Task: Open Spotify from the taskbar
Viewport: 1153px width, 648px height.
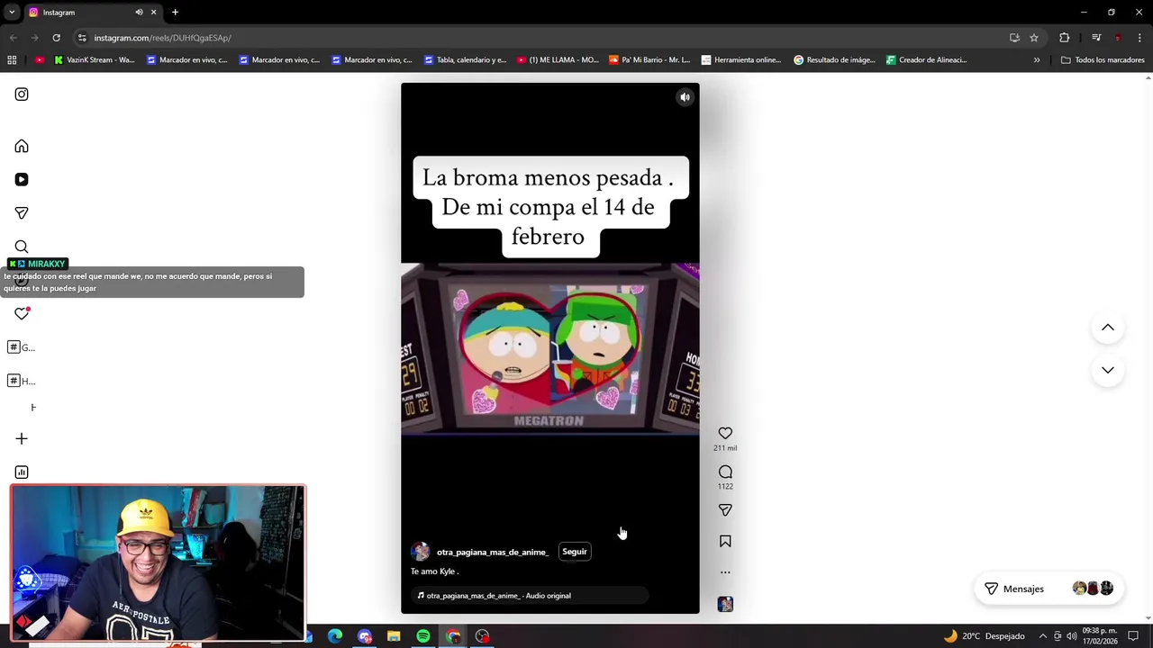Action: click(x=423, y=636)
